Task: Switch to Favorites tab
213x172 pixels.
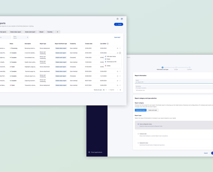Action: tap(50, 32)
